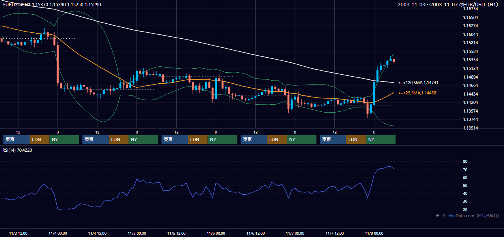Click price axis value 1.15584
Screen dimensions: 504x237
click(x=470, y=52)
